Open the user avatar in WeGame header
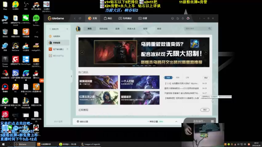 click(188, 18)
